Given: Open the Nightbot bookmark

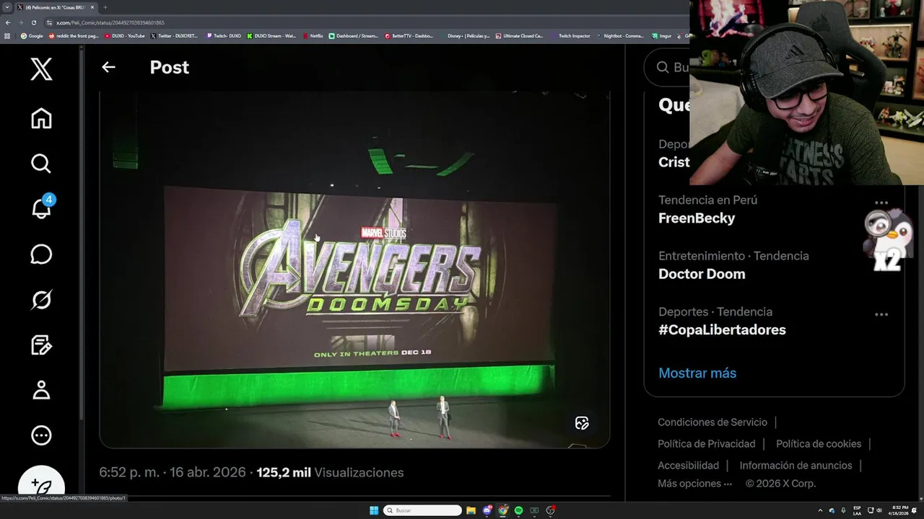Looking at the screenshot, I should pyautogui.click(x=620, y=36).
